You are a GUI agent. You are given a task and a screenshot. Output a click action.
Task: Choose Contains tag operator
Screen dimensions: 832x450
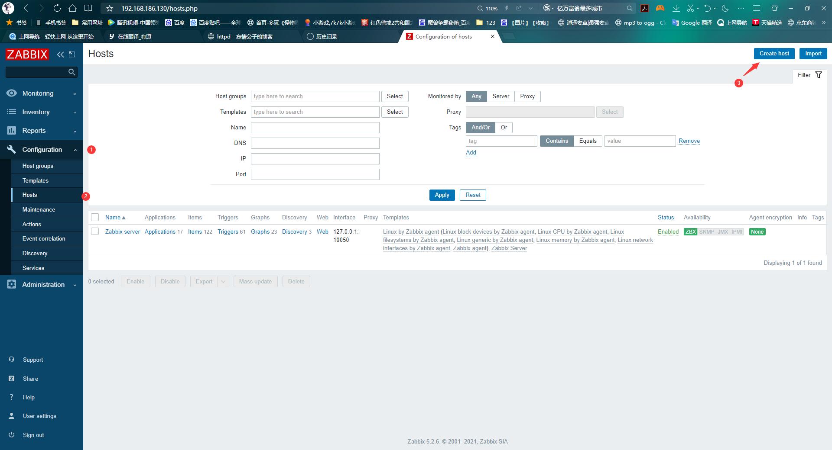pos(557,141)
